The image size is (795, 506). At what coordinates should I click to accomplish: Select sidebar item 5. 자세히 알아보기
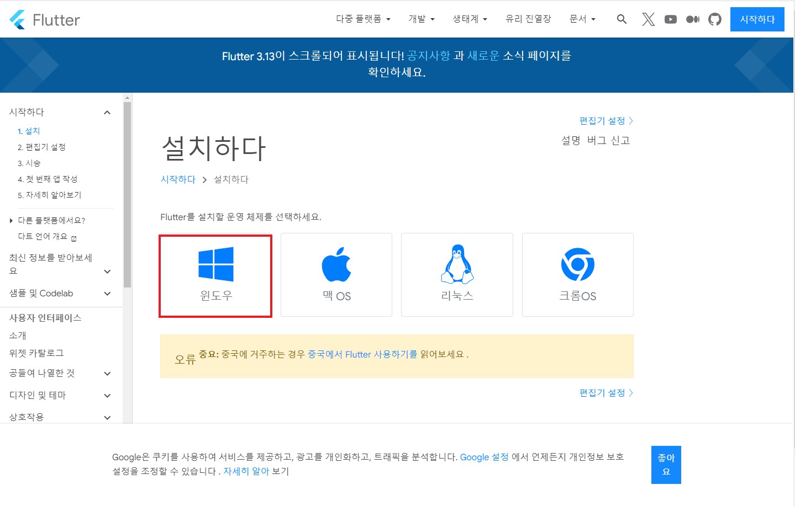pos(49,195)
